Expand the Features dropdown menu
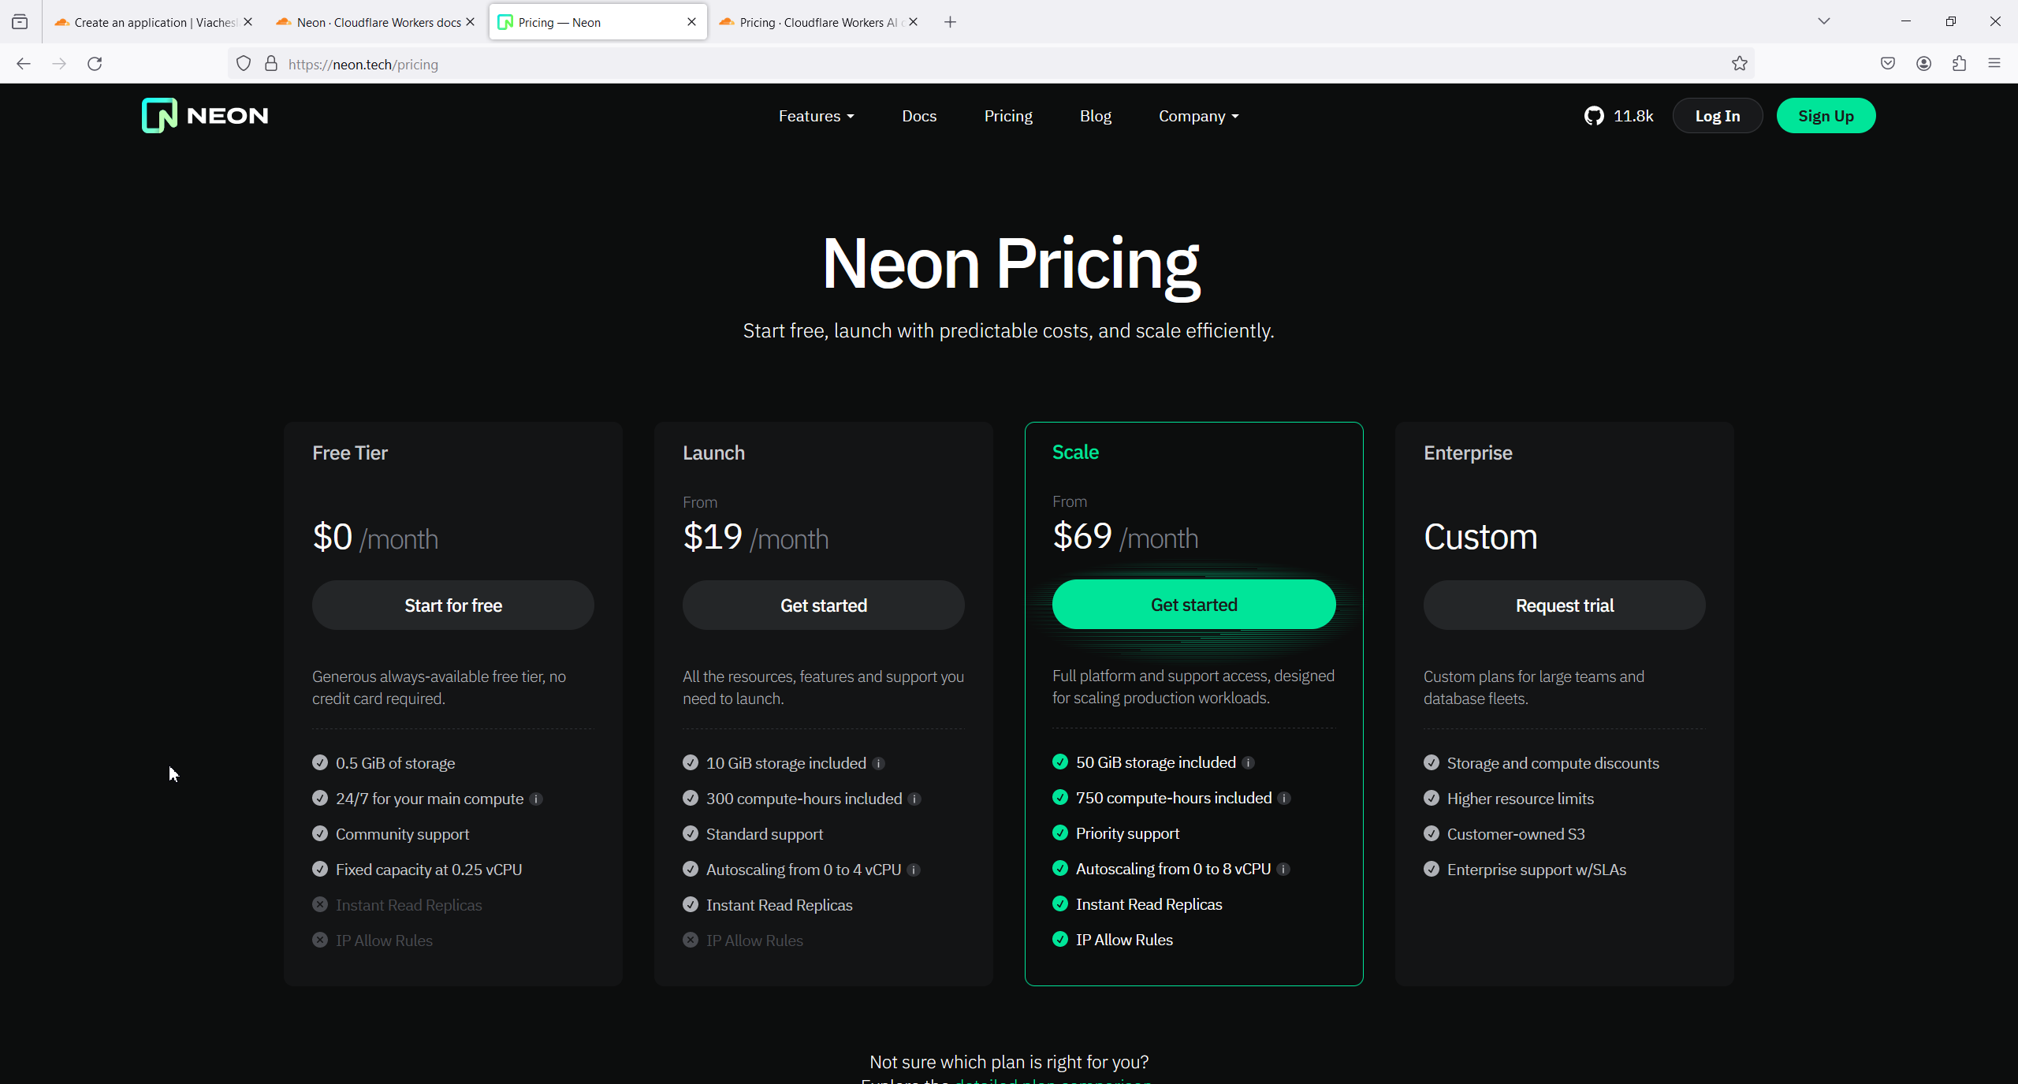This screenshot has height=1084, width=2018. pyautogui.click(x=816, y=116)
